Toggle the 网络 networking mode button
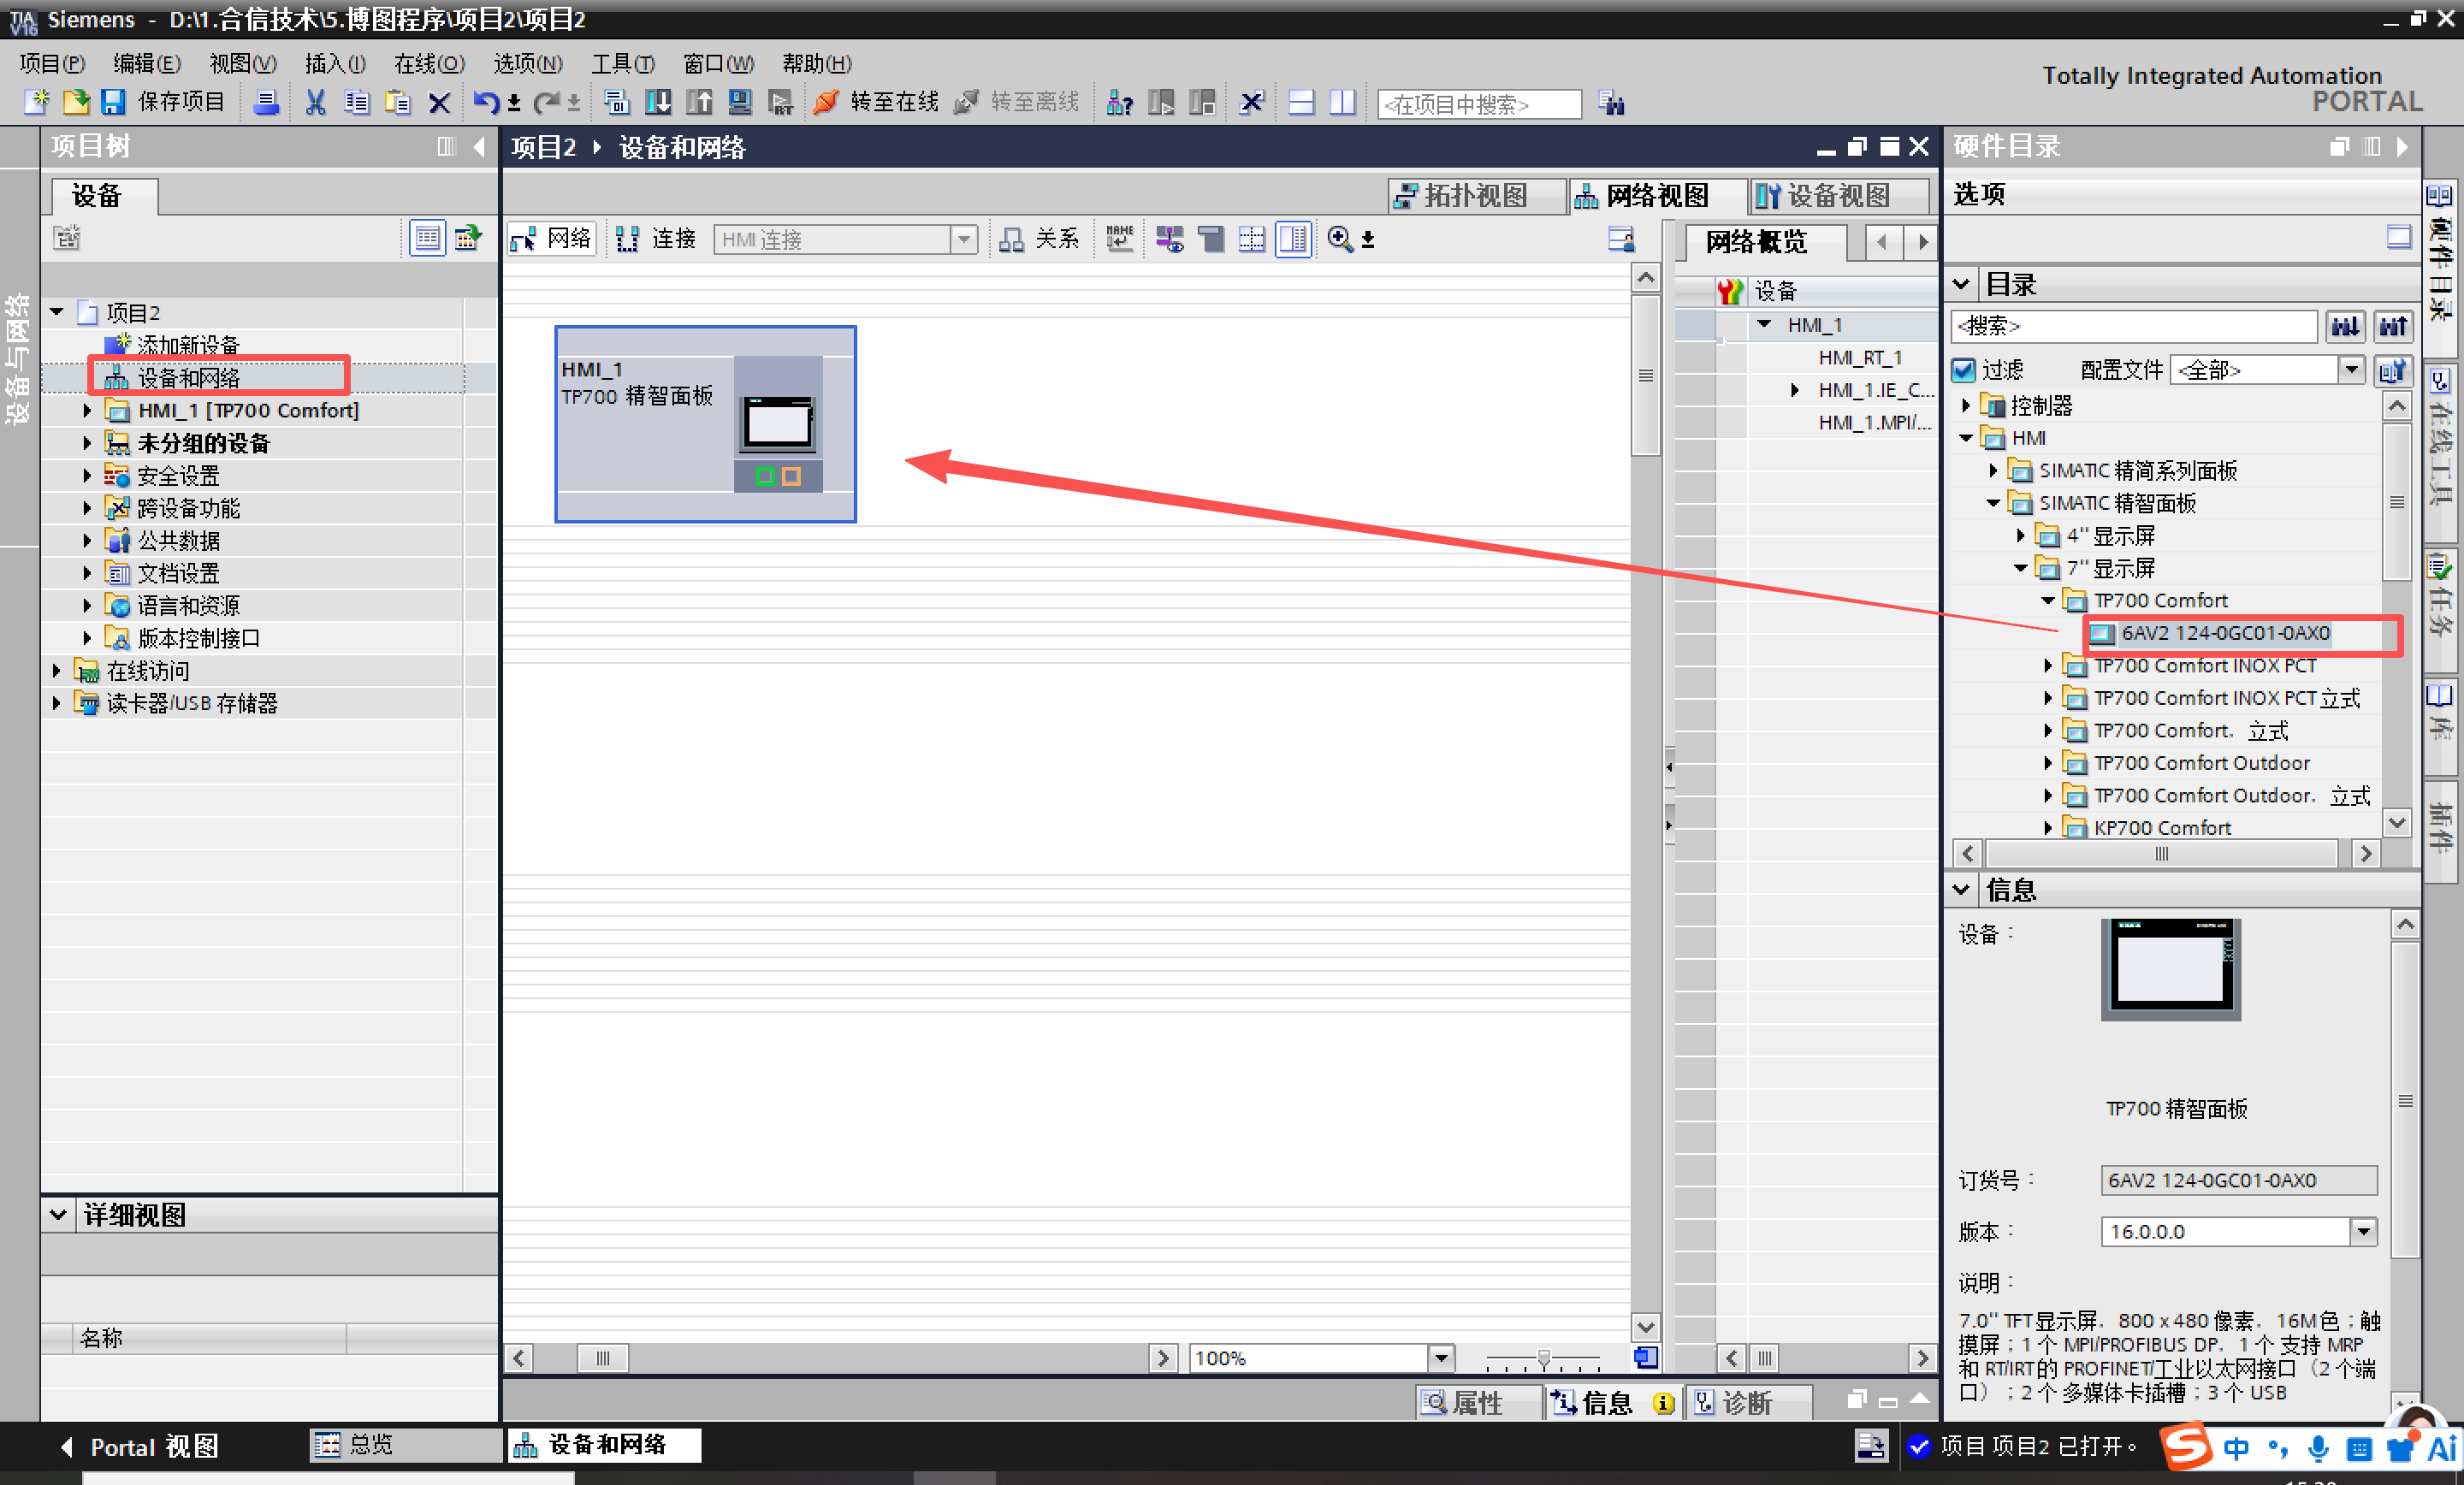This screenshot has height=1485, width=2464. [x=552, y=239]
